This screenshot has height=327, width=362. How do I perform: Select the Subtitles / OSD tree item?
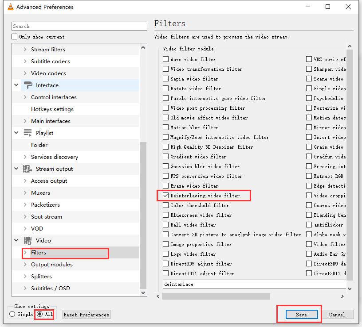(x=50, y=289)
